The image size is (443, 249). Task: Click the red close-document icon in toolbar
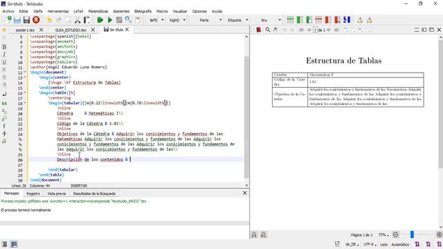tap(36, 20)
